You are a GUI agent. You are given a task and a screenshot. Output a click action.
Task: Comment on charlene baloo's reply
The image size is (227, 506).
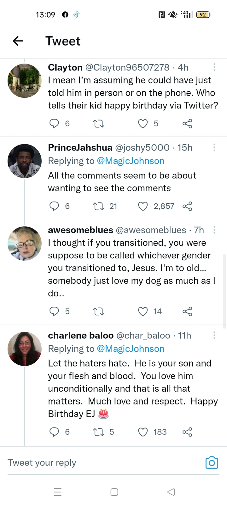[54, 432]
